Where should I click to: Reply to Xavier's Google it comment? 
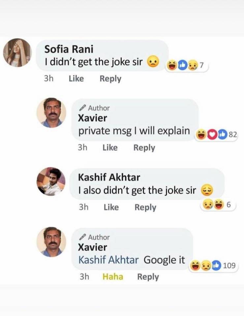click(x=148, y=277)
